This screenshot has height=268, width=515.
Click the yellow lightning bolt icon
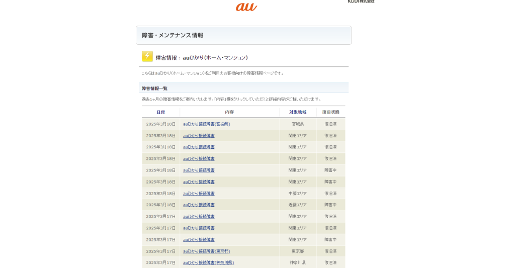(x=147, y=56)
